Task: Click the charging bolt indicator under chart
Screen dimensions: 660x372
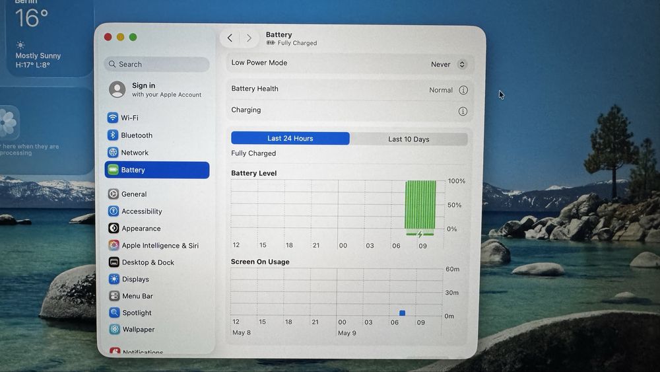Action: pos(420,234)
